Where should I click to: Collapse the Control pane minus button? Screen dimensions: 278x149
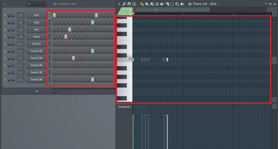pos(274,106)
